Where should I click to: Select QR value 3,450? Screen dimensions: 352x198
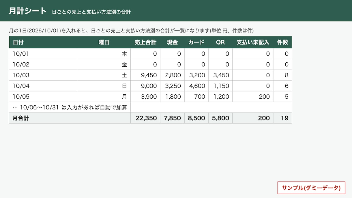220,75
